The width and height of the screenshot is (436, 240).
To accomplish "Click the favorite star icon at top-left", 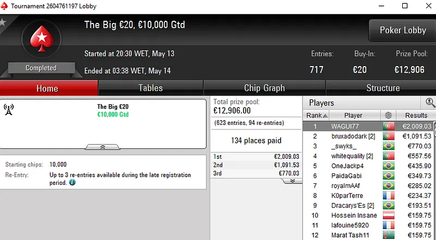I will click(2, 22).
